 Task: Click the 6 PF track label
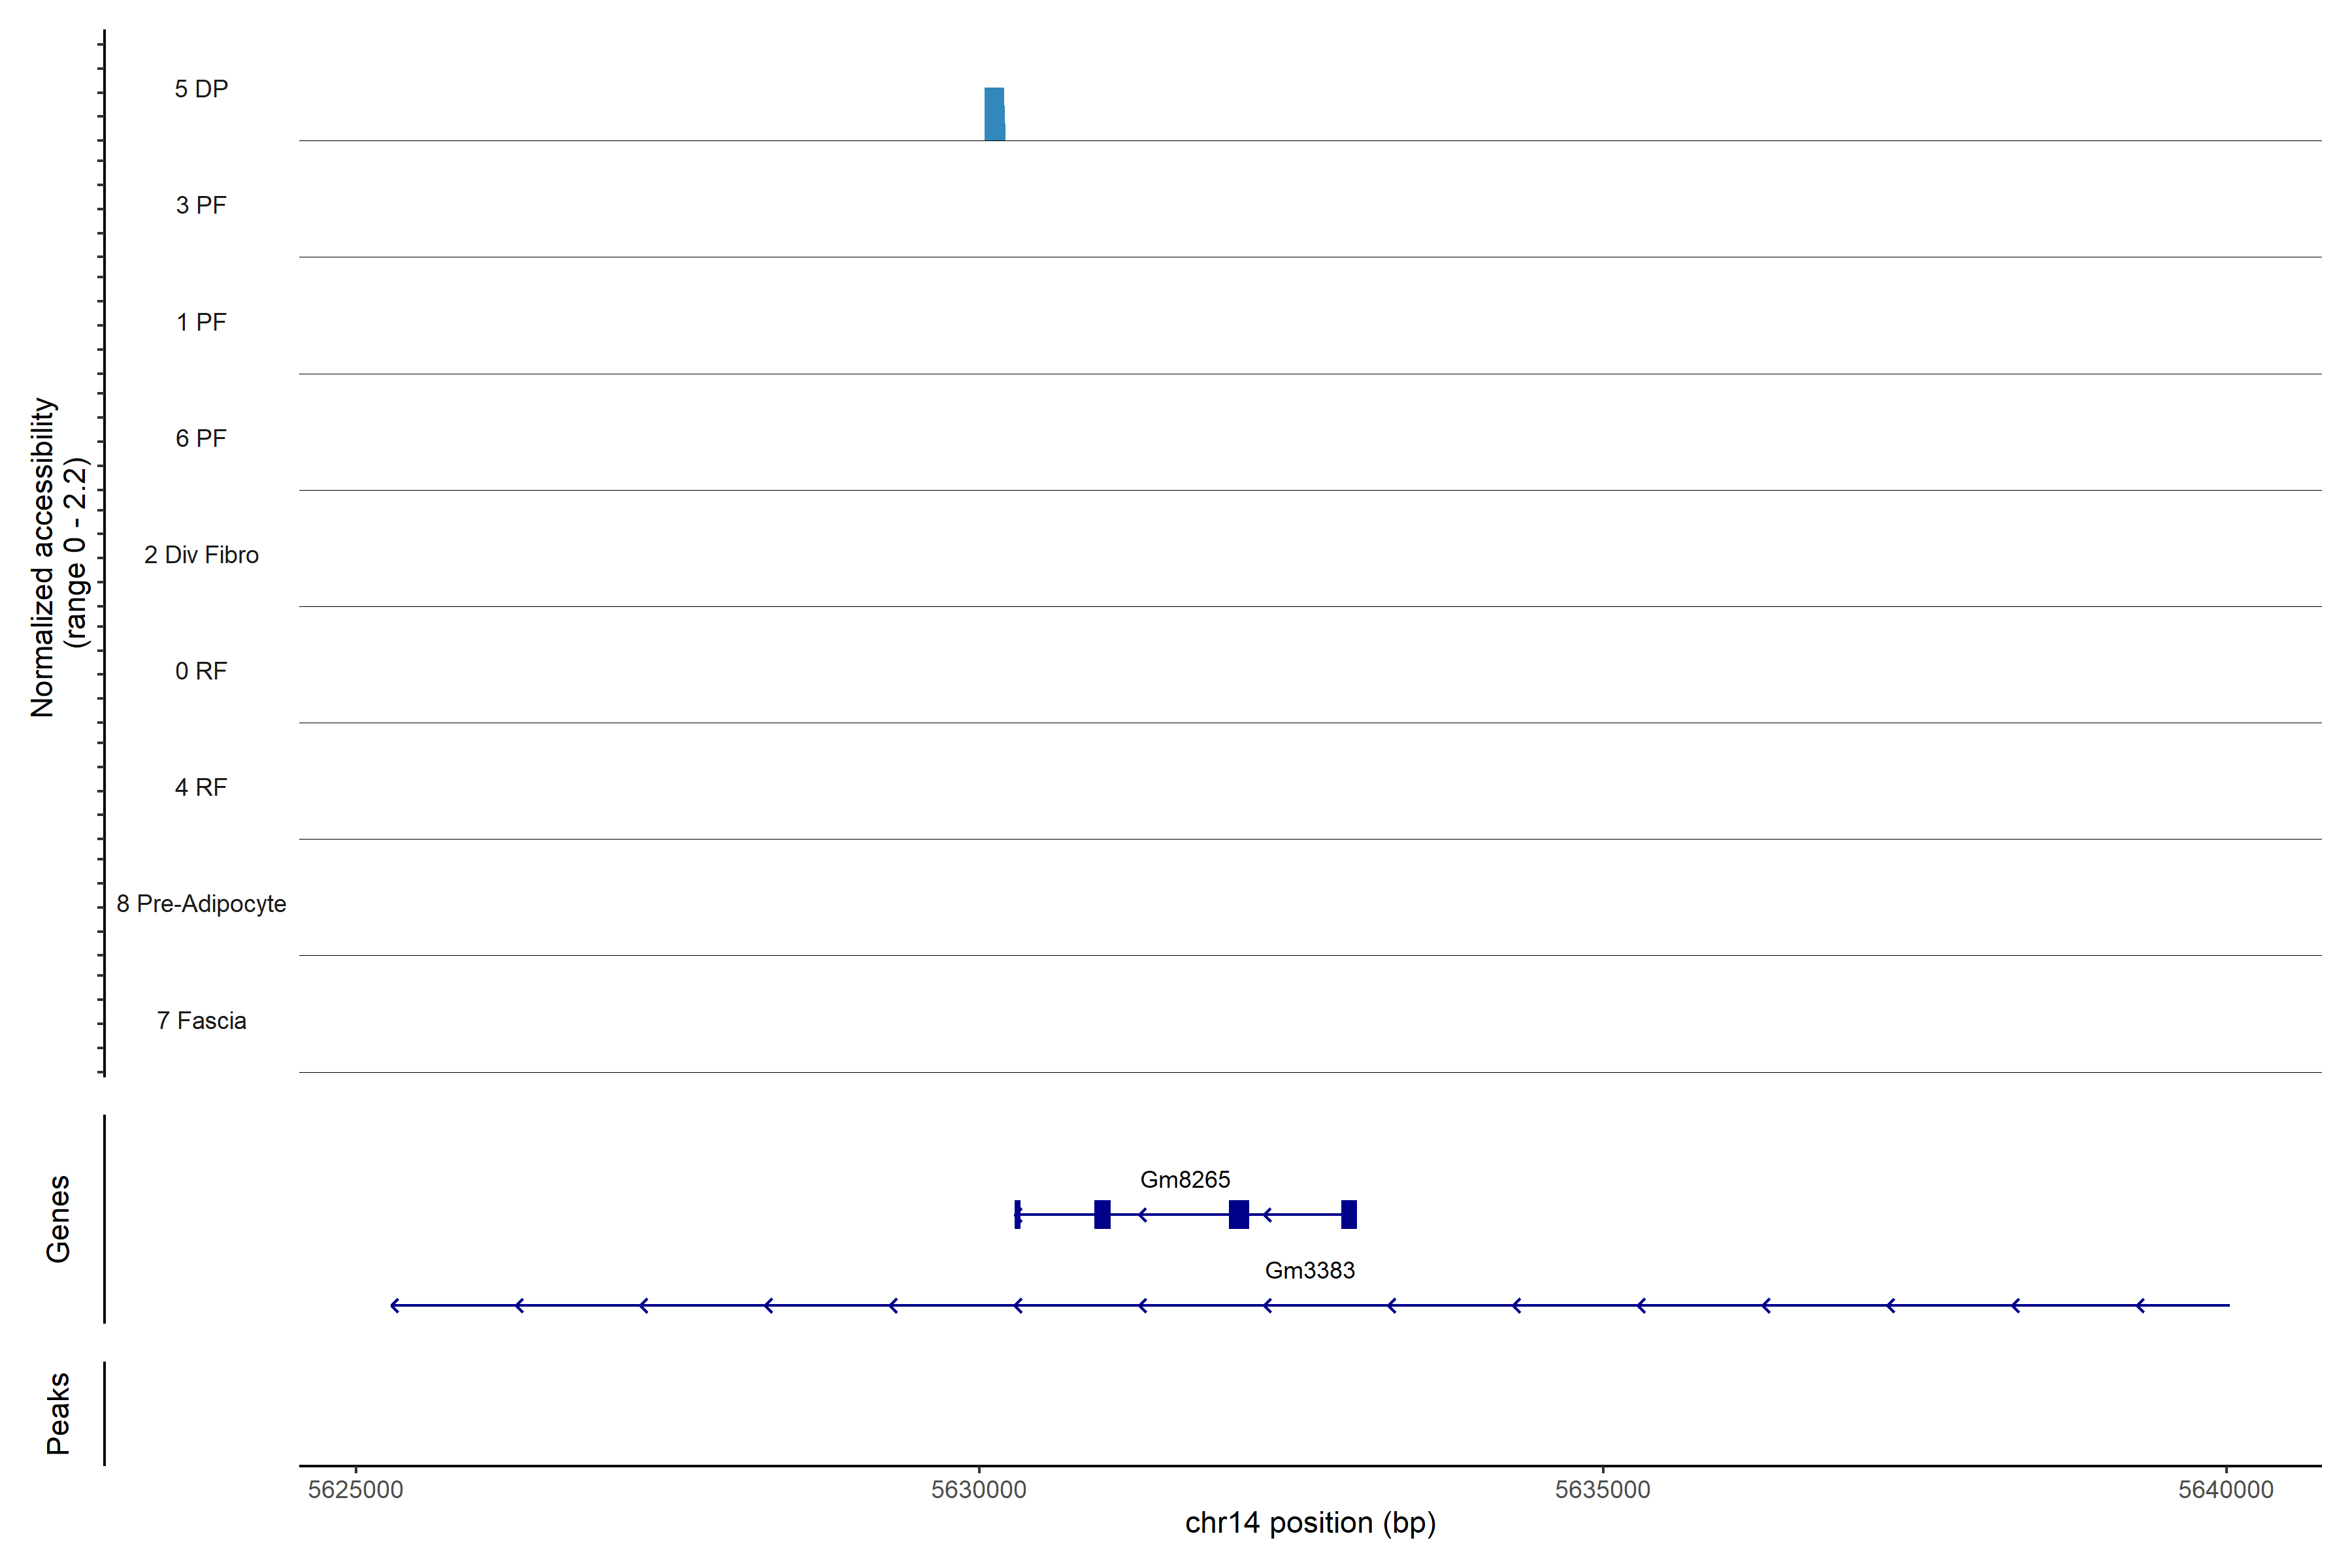coord(201,438)
